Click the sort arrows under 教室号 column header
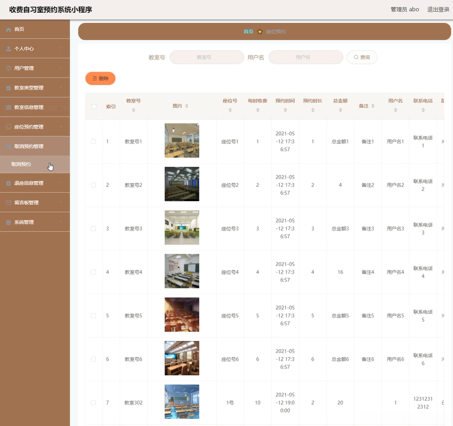 coord(133,110)
